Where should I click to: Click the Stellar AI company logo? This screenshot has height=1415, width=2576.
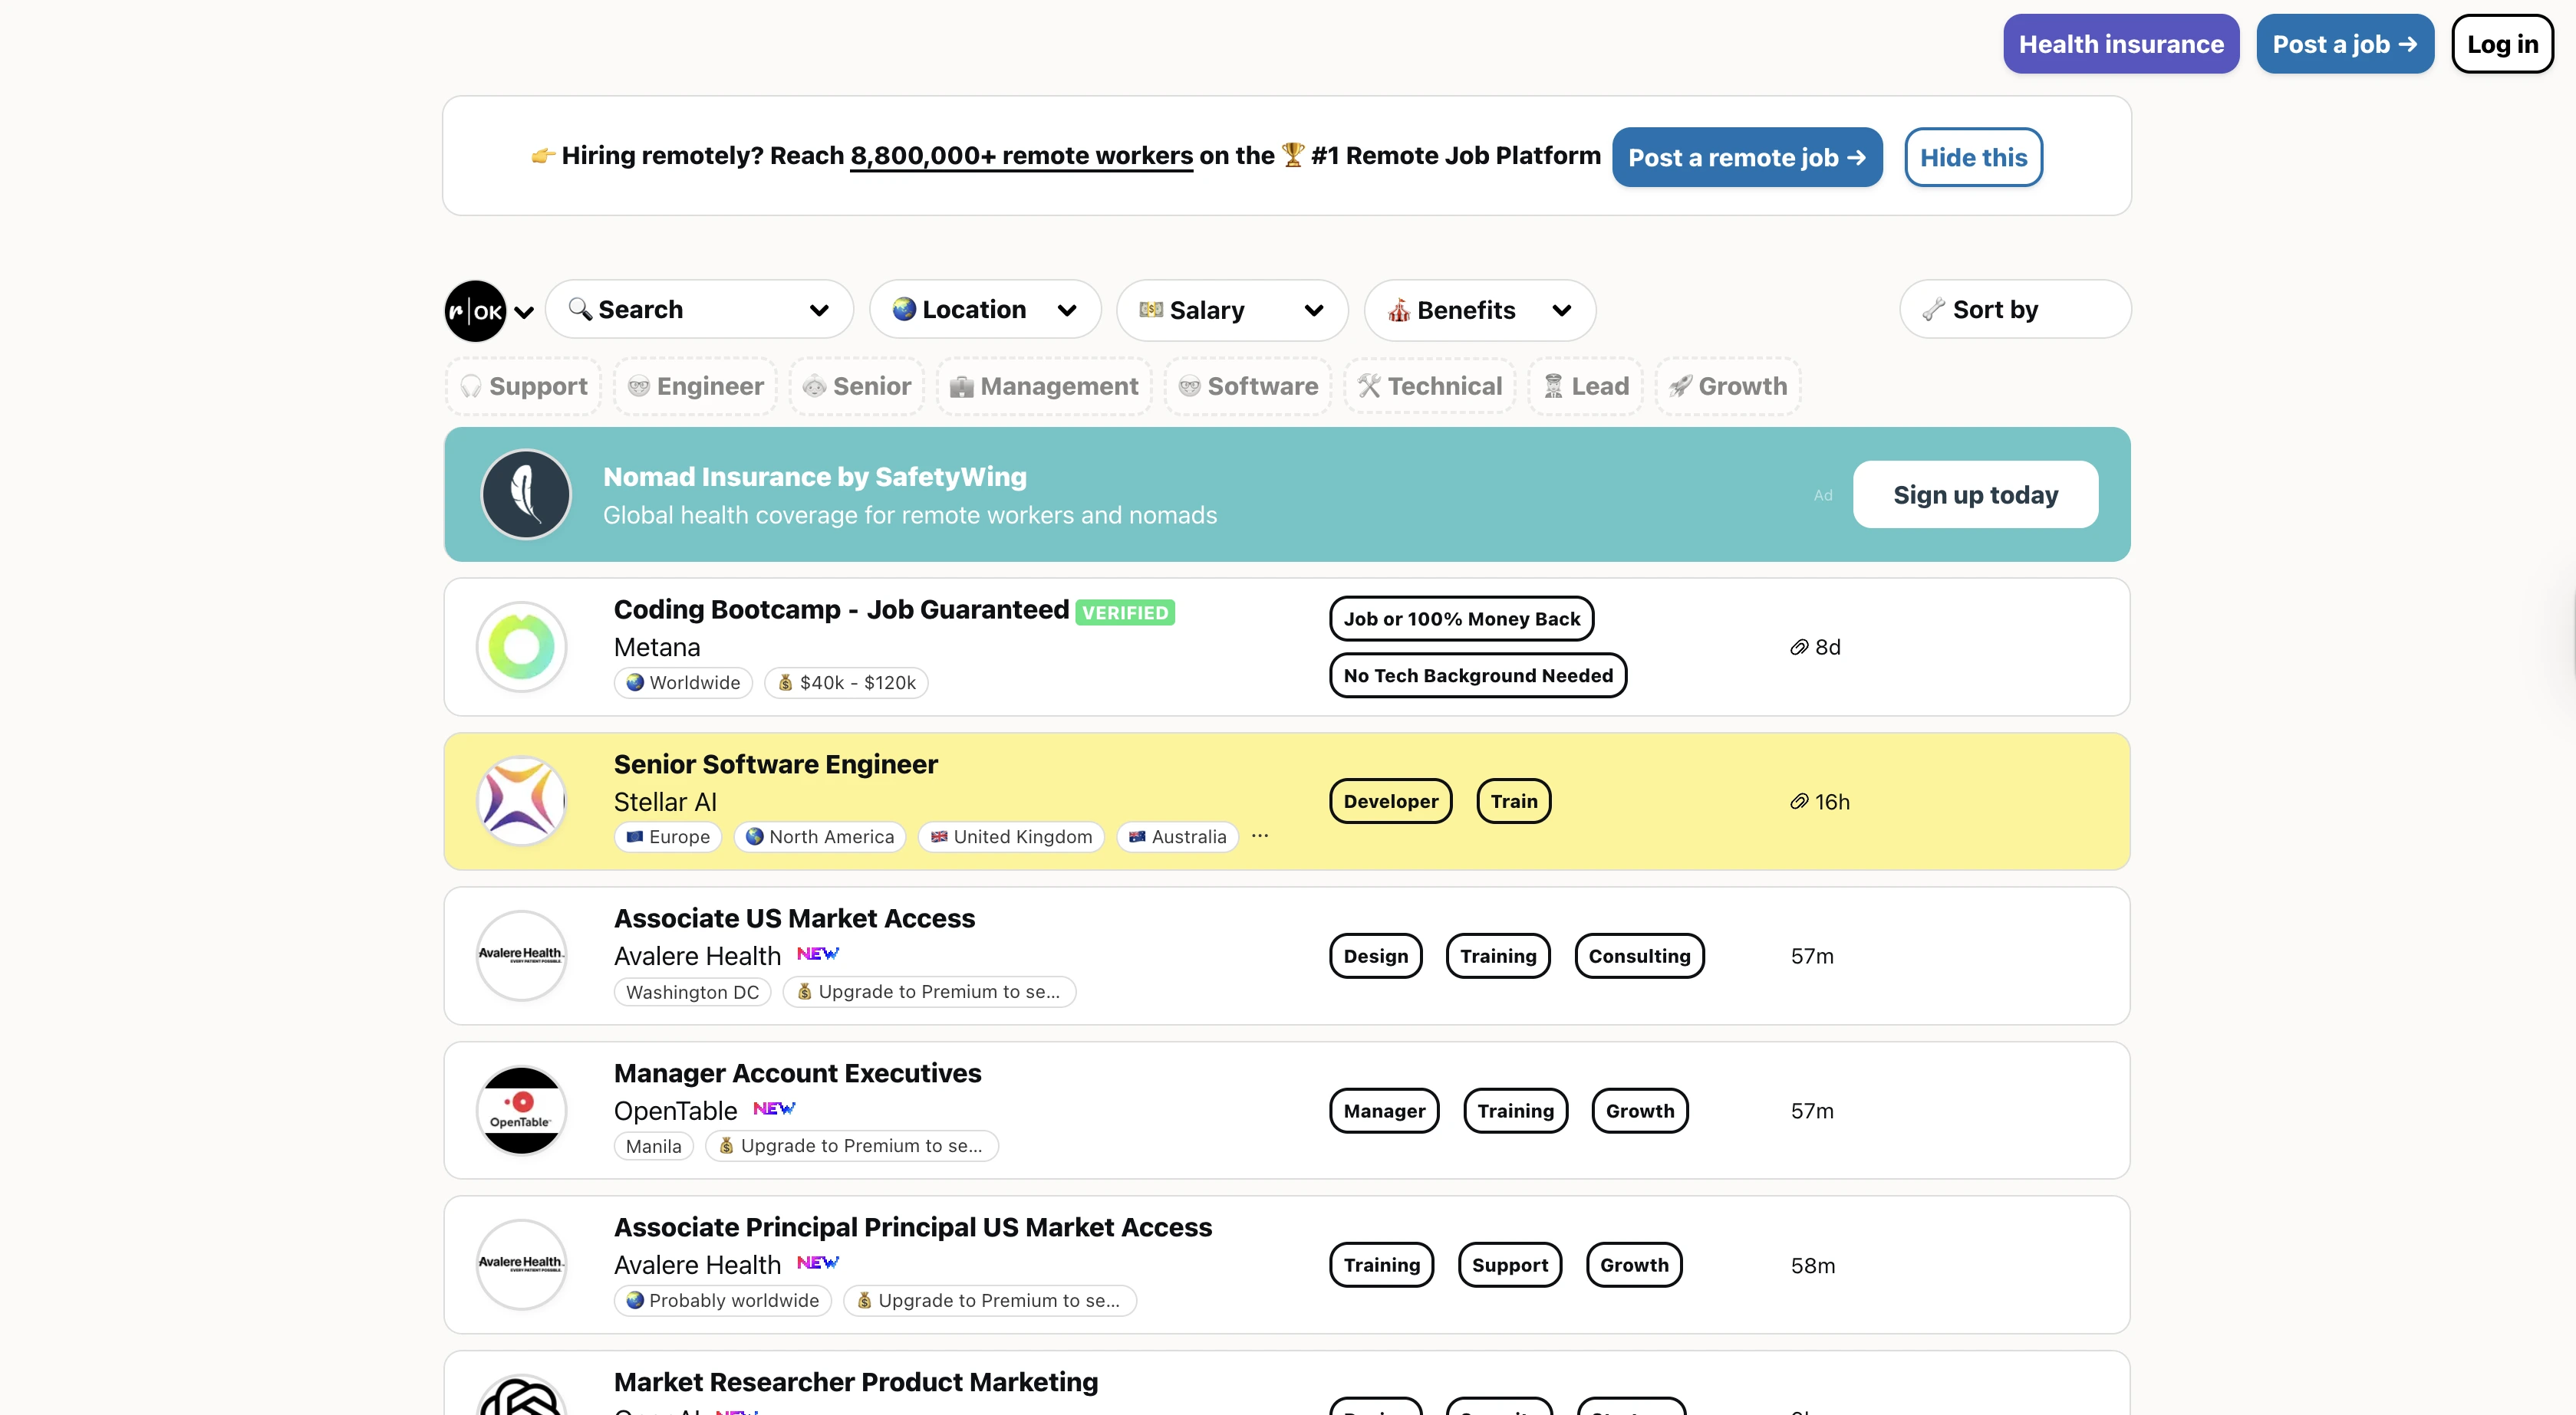521,800
